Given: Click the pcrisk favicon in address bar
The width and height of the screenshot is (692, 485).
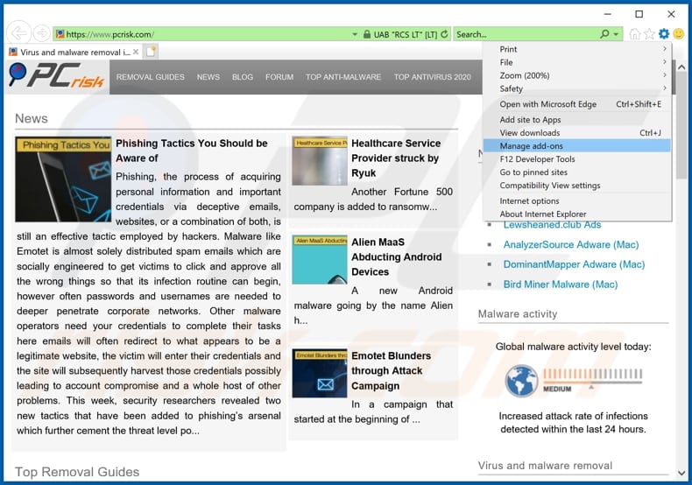Looking at the screenshot, I should 60,34.
